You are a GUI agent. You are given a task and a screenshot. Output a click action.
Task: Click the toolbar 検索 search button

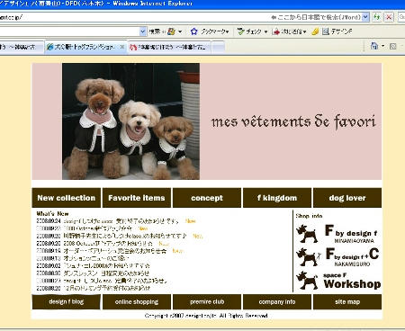tap(155, 31)
